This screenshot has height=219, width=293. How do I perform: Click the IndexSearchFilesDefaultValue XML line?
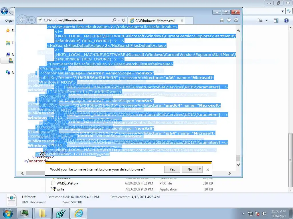[112, 27]
